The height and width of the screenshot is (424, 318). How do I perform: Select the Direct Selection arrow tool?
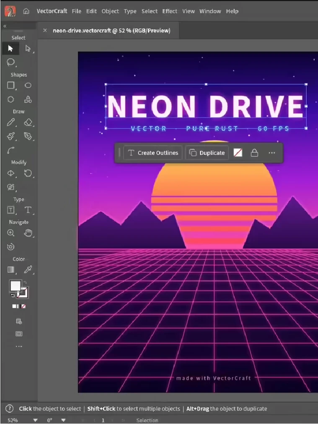(28, 49)
